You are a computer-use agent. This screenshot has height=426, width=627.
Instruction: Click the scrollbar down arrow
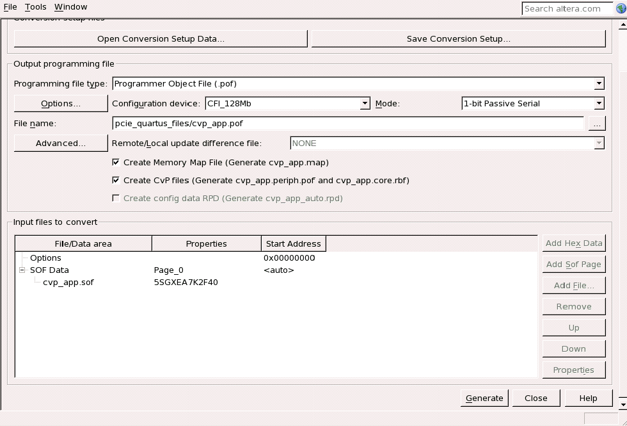[623, 405]
